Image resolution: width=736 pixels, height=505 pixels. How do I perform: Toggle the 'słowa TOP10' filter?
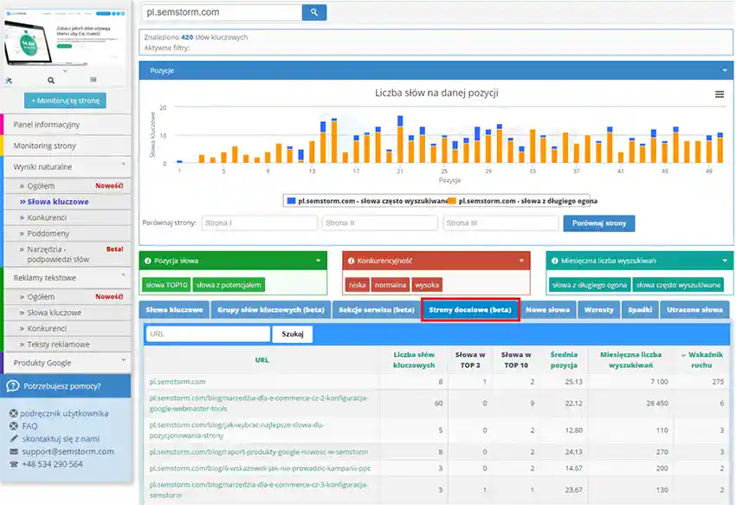coord(166,285)
